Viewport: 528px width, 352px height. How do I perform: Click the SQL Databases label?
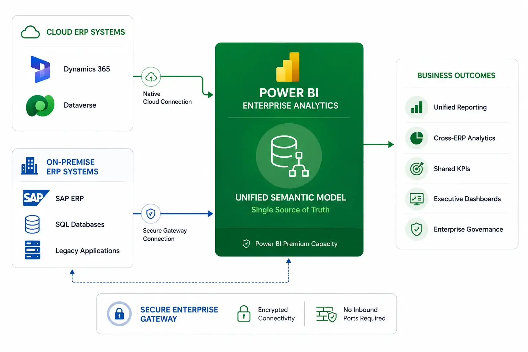[80, 224]
